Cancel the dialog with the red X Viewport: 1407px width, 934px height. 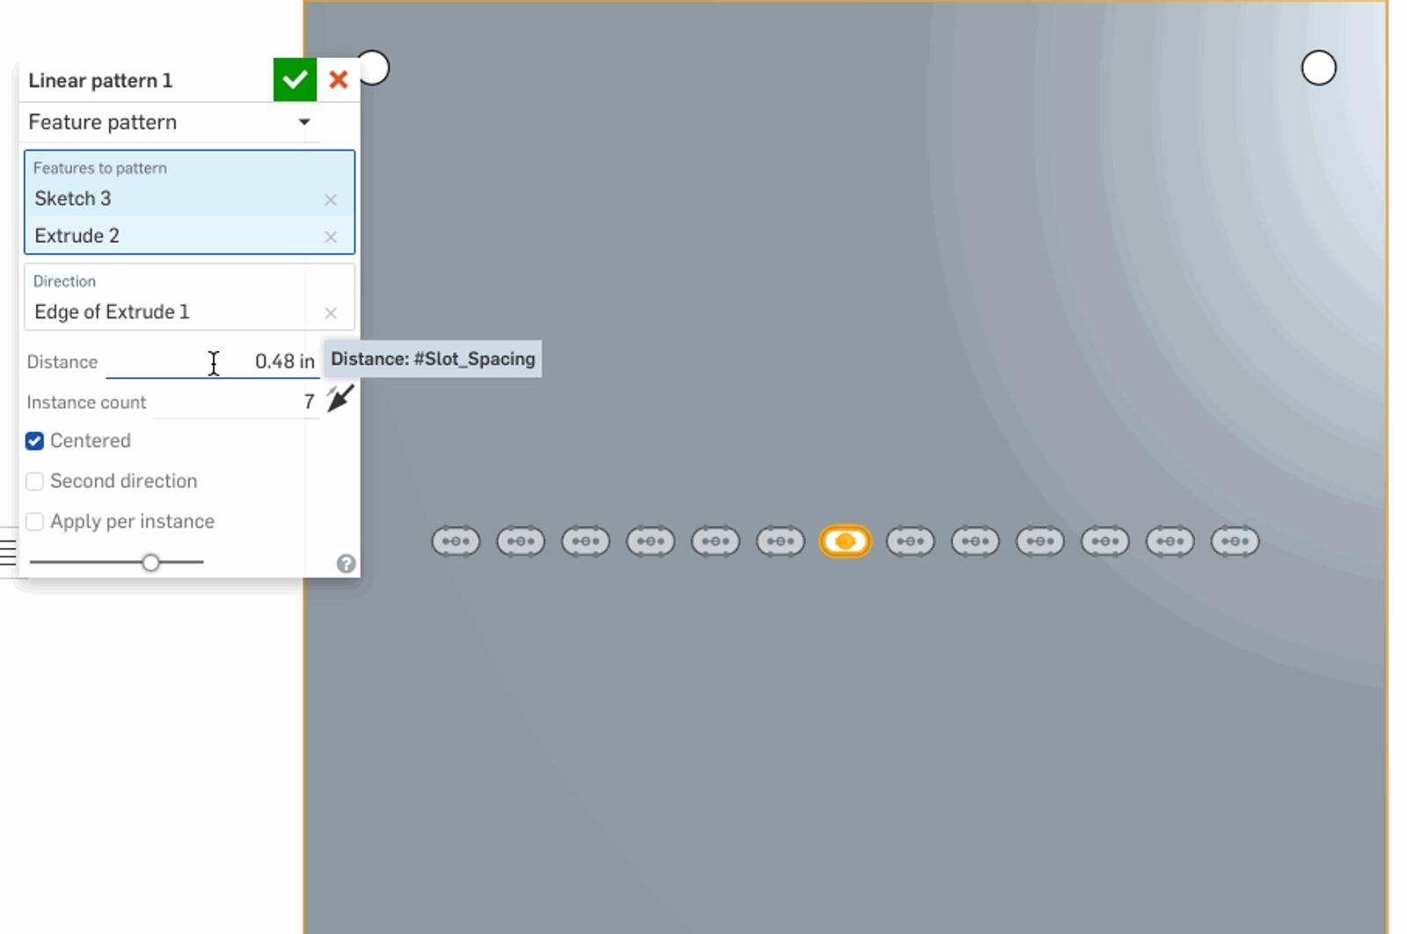[x=339, y=80]
